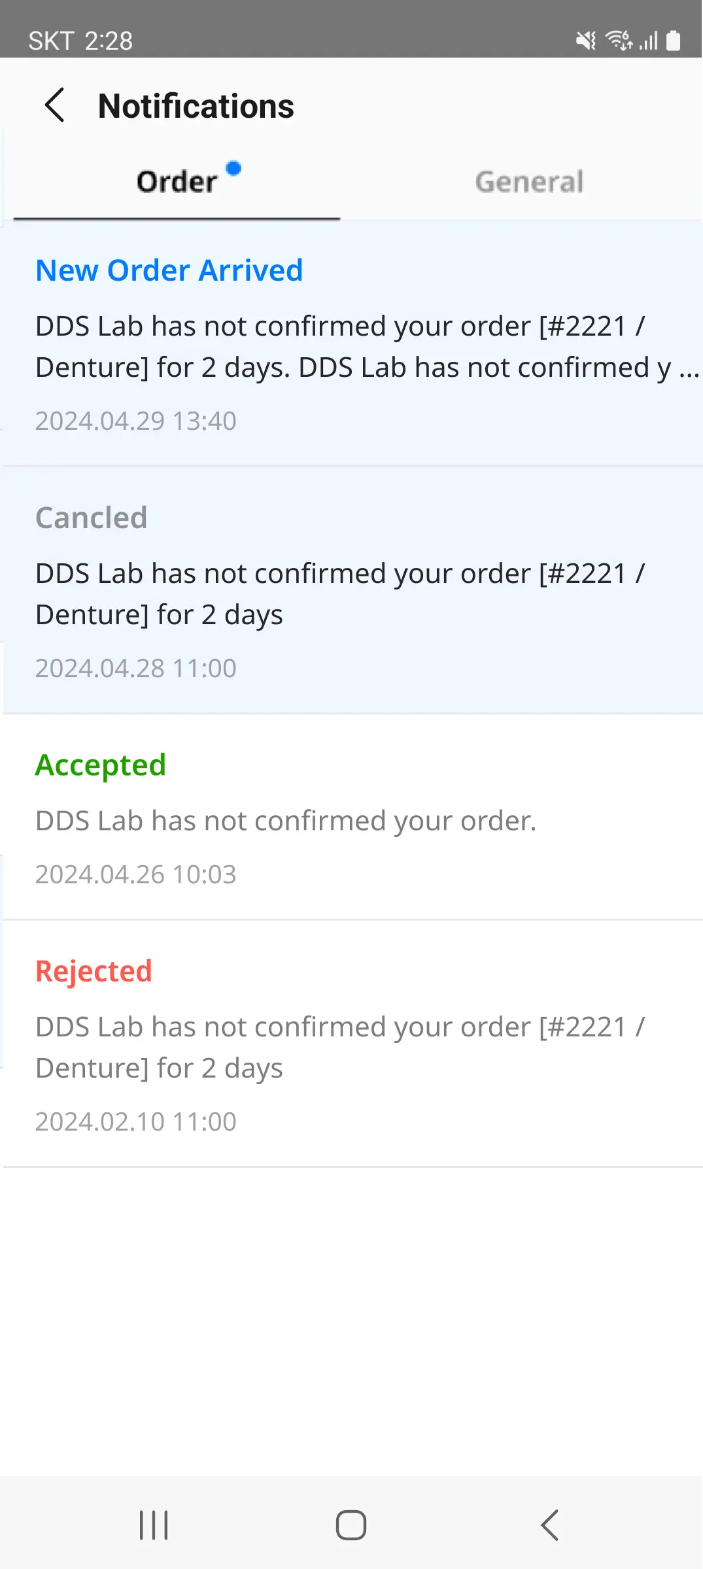The height and width of the screenshot is (1569, 703).
Task: Open the Android recent apps button
Action: (154, 1525)
